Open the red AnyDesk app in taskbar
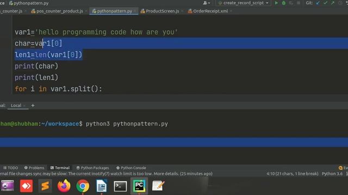The height and width of the screenshot is (195, 348). (26, 186)
